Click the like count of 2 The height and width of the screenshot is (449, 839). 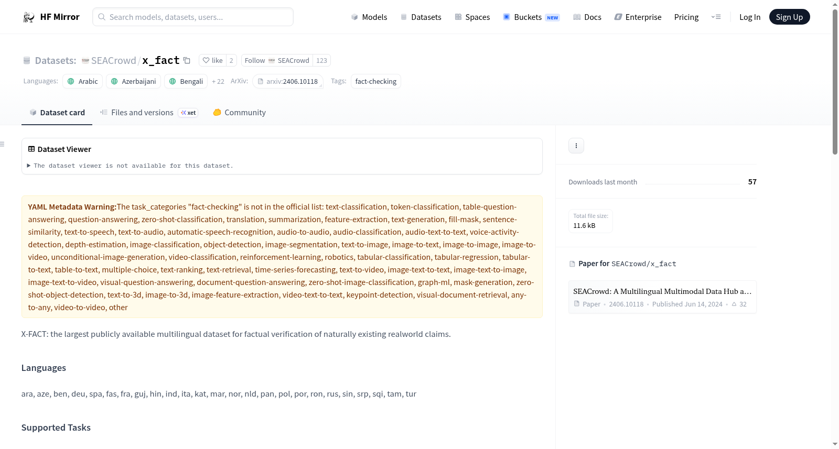(x=231, y=61)
